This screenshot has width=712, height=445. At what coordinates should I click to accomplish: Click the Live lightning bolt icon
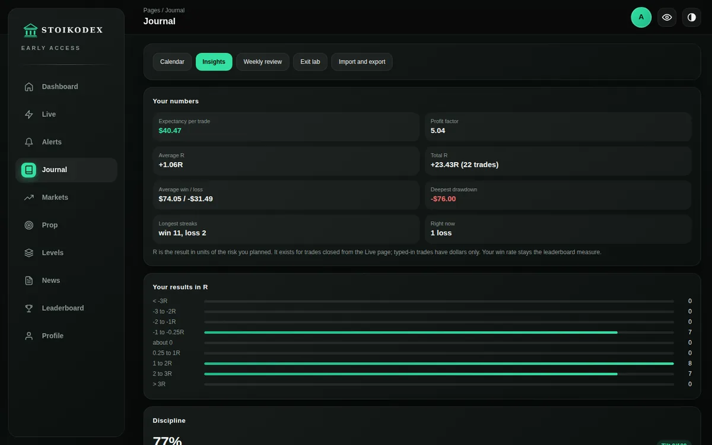coord(28,115)
